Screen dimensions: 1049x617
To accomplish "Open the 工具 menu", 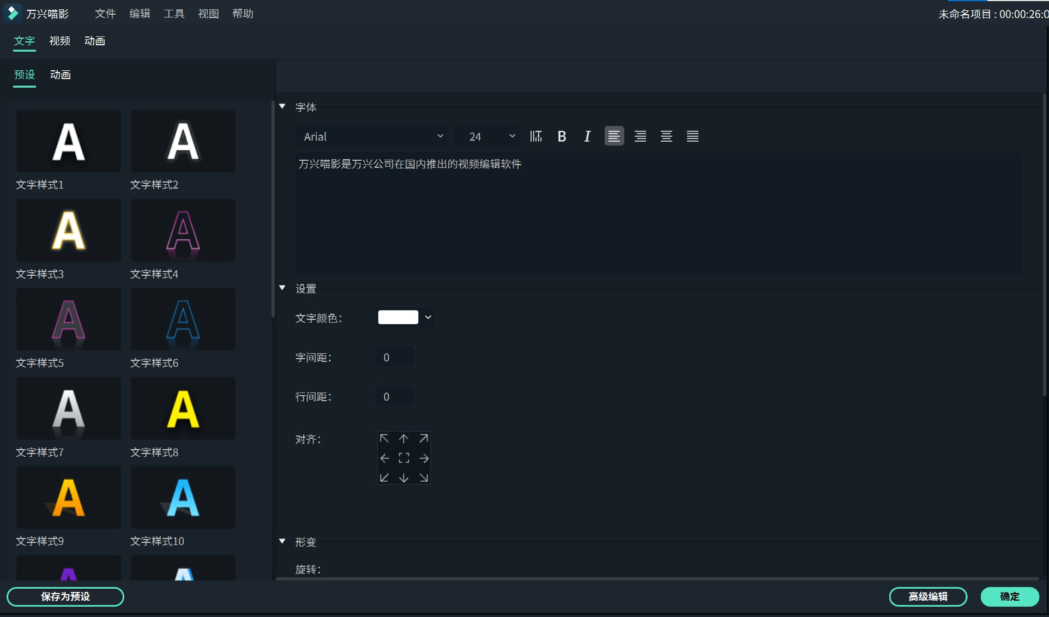I will (x=174, y=14).
